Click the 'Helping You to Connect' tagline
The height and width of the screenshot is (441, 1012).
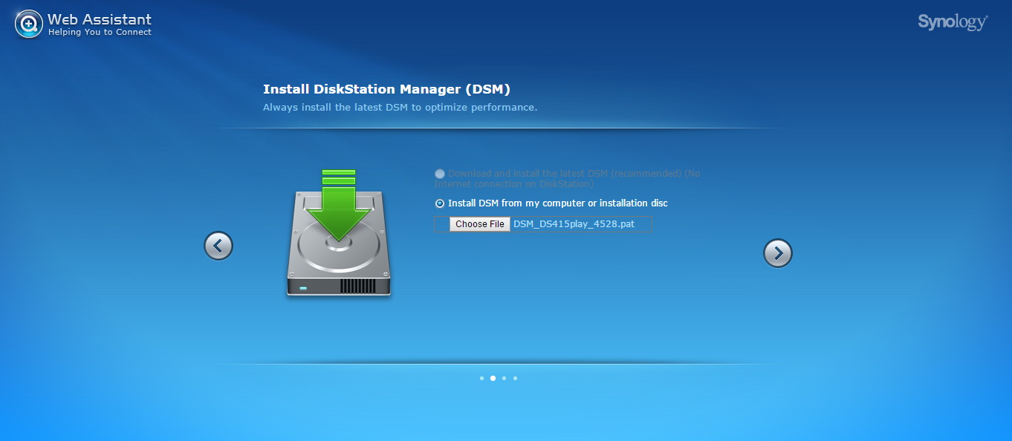point(100,33)
